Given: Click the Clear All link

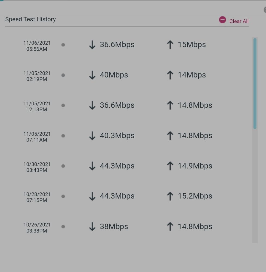Looking at the screenshot, I should (239, 21).
